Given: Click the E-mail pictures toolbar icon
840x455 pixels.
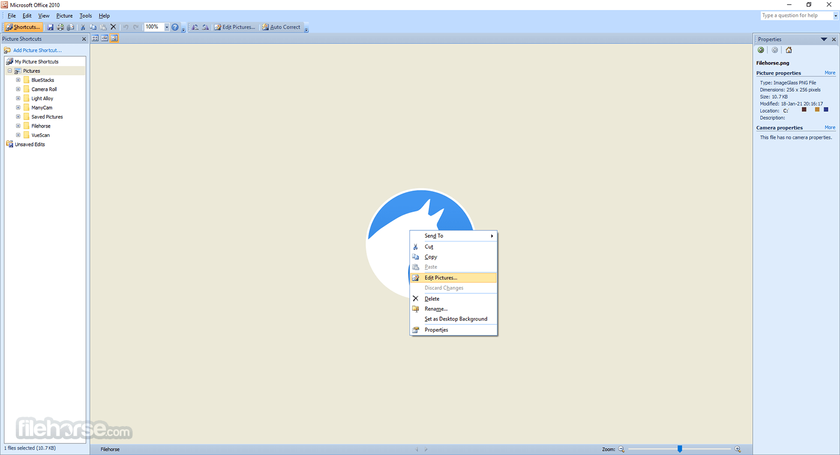Looking at the screenshot, I should coord(70,27).
